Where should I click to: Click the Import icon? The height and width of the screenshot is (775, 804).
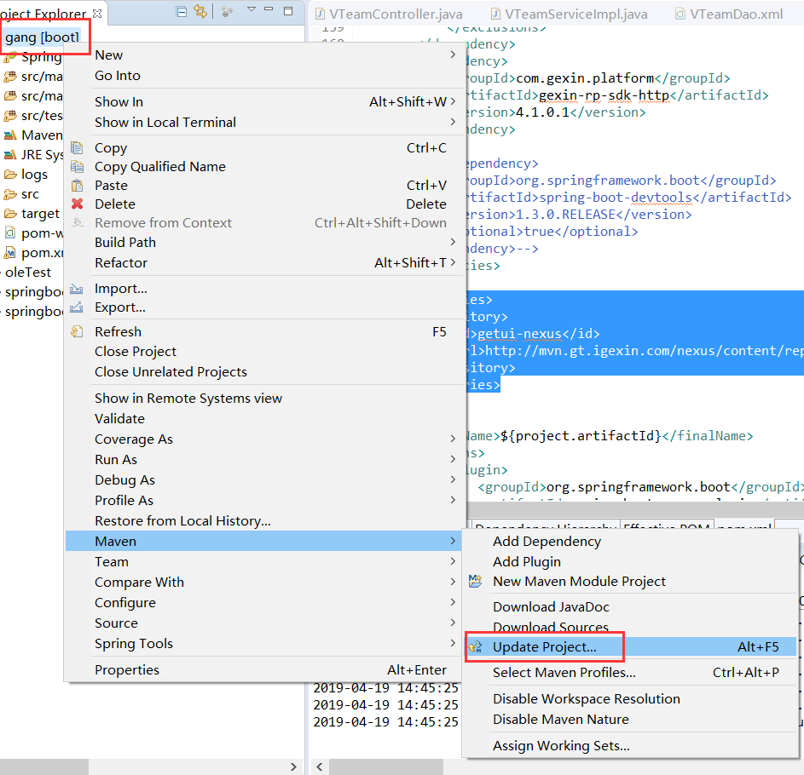(77, 289)
